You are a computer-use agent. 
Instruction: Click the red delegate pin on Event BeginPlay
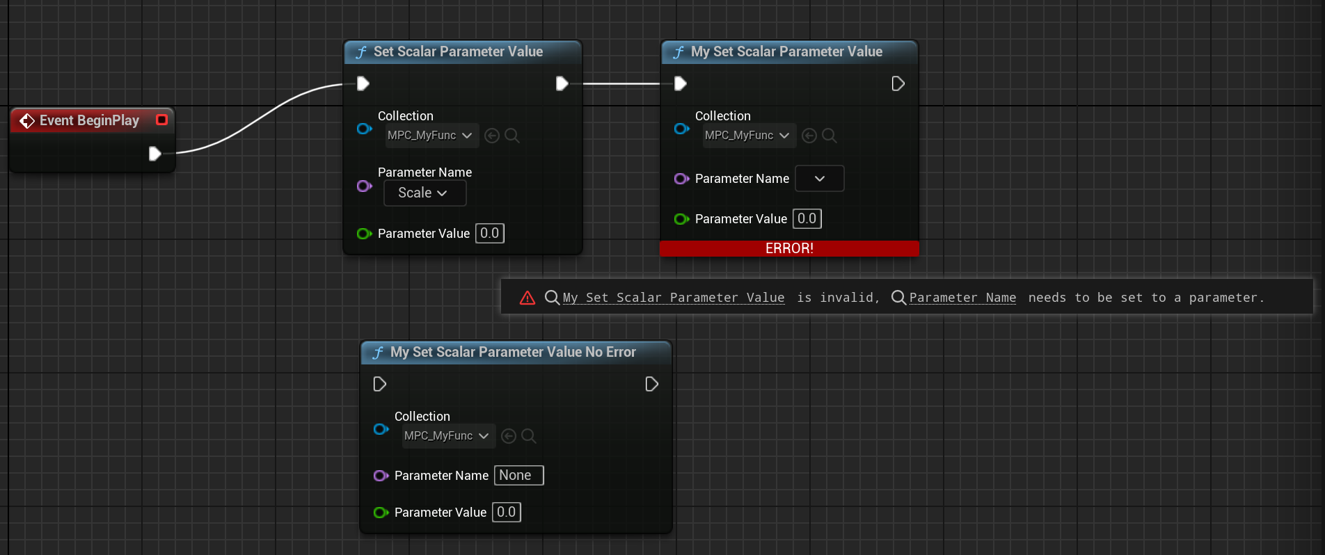pos(162,120)
